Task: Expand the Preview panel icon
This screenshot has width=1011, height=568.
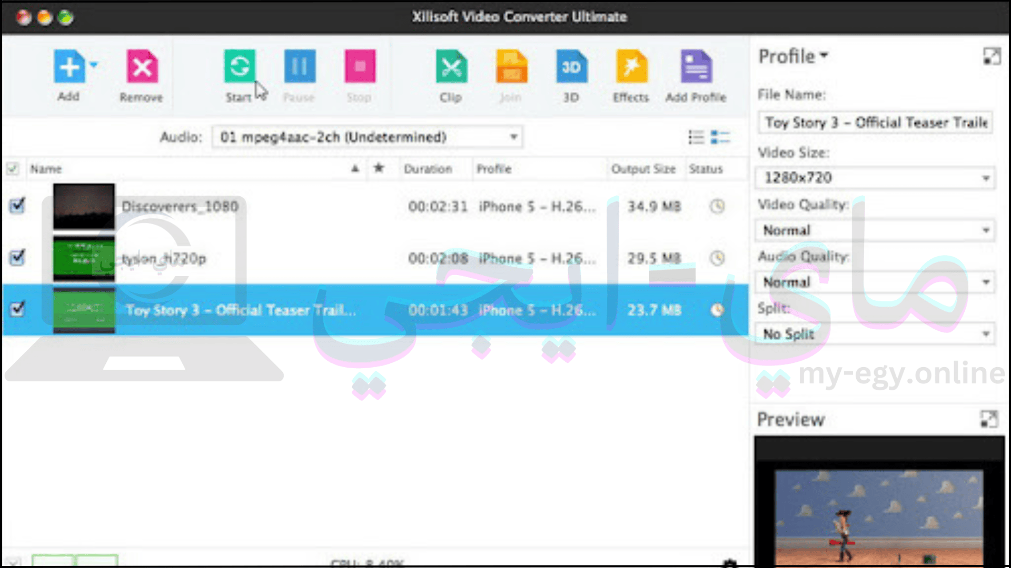Action: (x=989, y=419)
